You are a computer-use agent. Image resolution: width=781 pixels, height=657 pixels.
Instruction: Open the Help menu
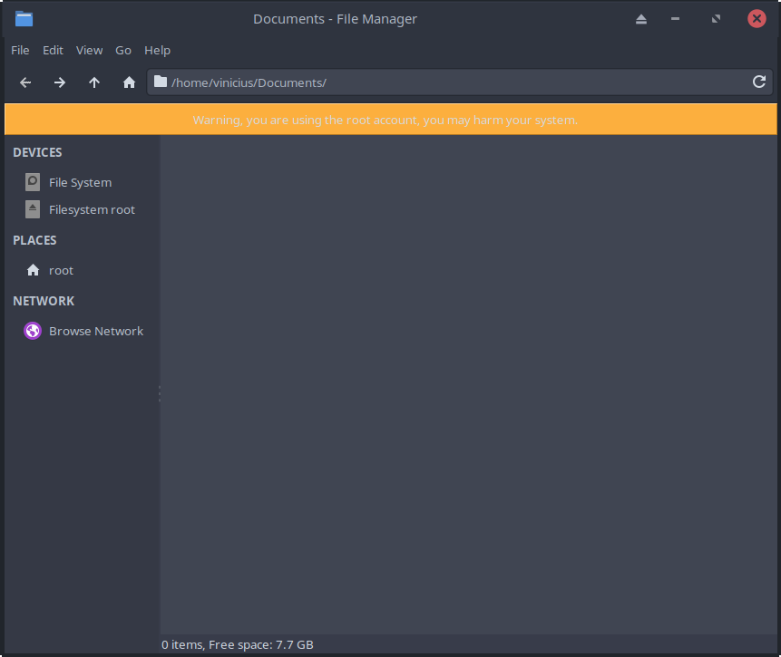click(x=157, y=50)
